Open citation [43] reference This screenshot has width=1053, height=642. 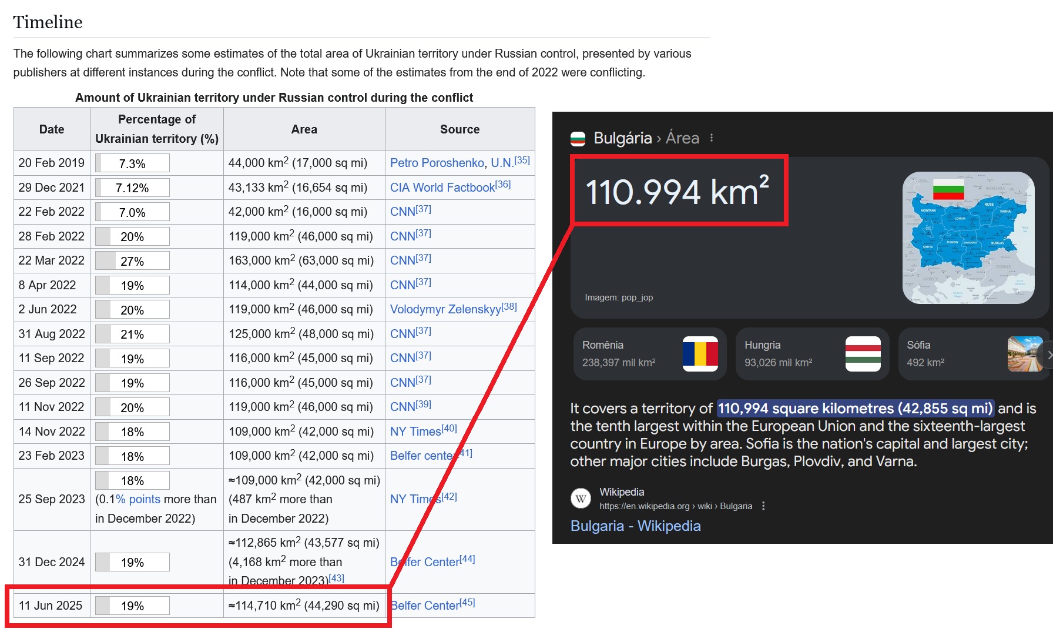337,578
